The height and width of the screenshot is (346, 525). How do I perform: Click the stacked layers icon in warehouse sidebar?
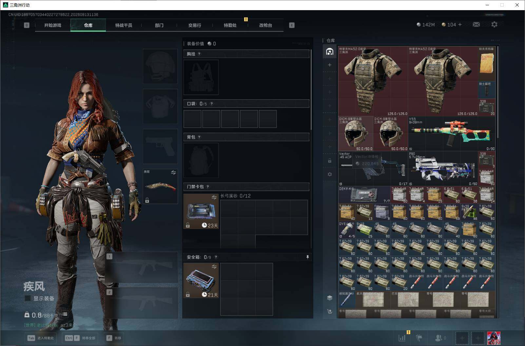(x=330, y=298)
